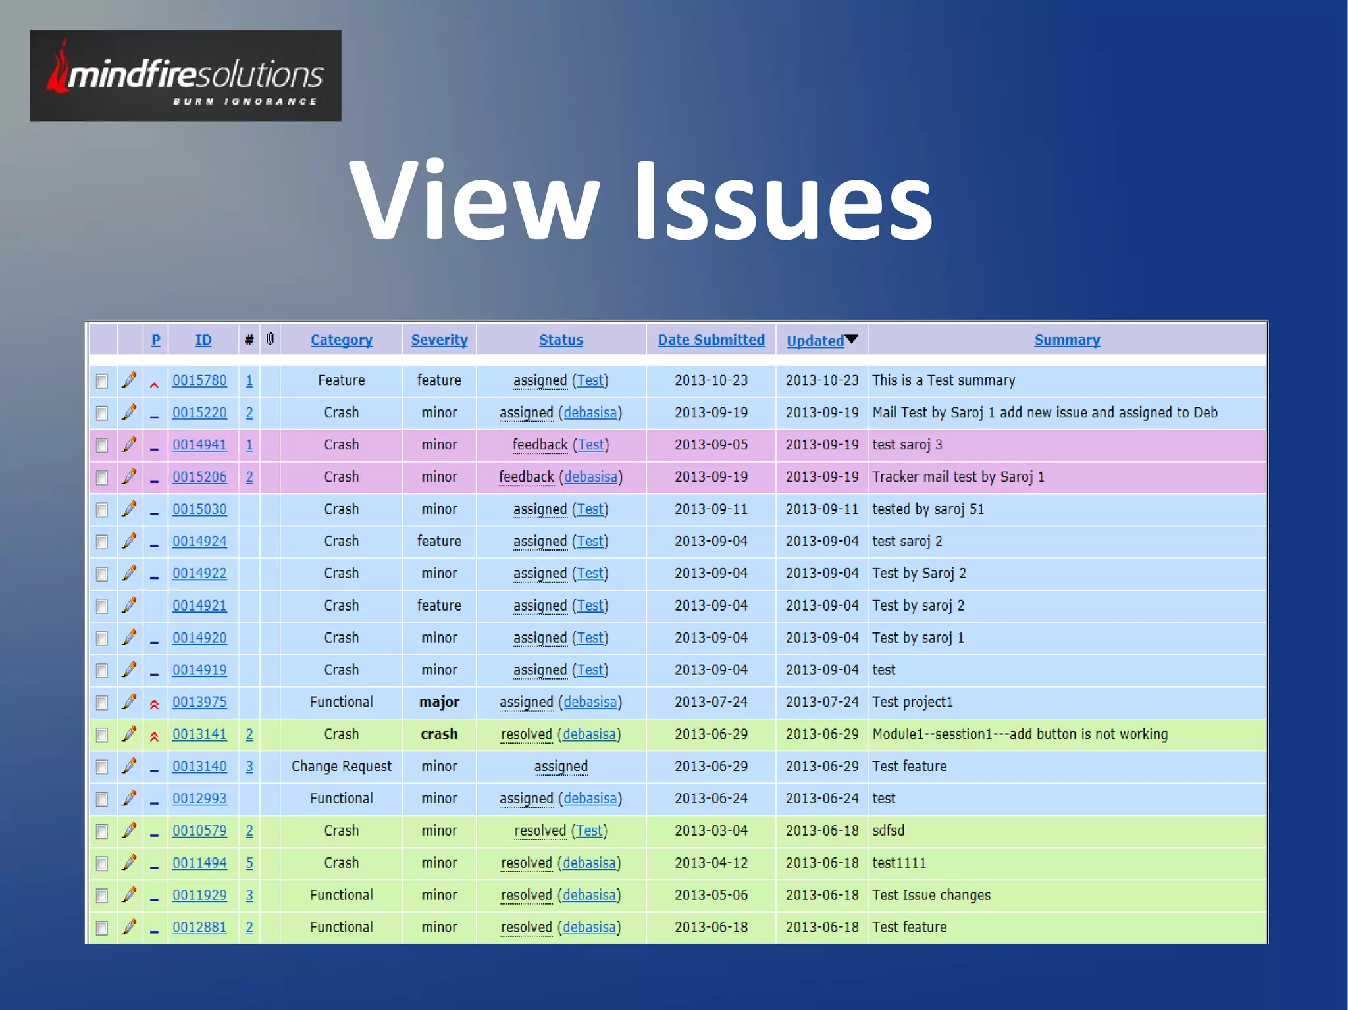This screenshot has width=1348, height=1010.
Task: Click summary 'Module1--sesstion1---add button is not working'
Action: (x=1020, y=734)
